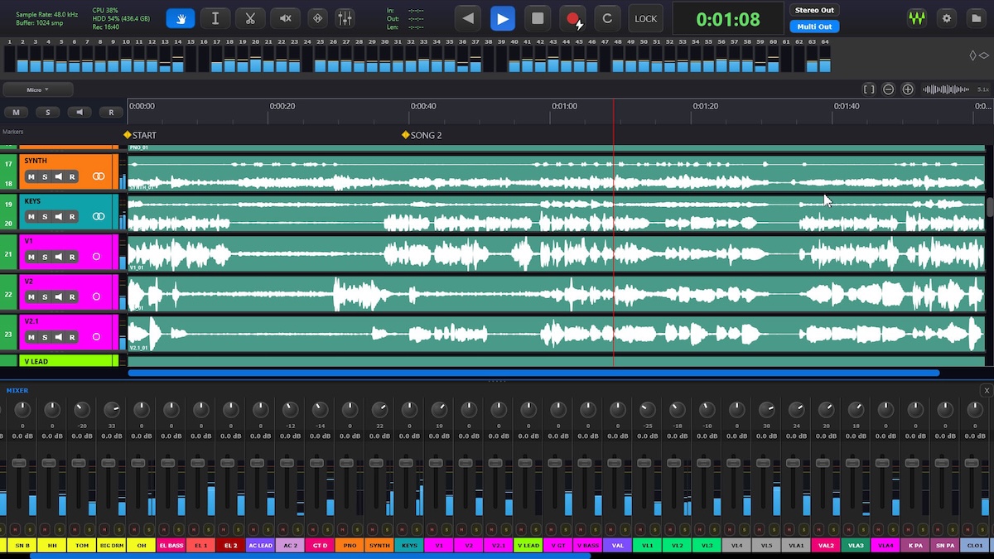The width and height of the screenshot is (994, 559).
Task: Start recording with the red record button
Action: pos(573,18)
